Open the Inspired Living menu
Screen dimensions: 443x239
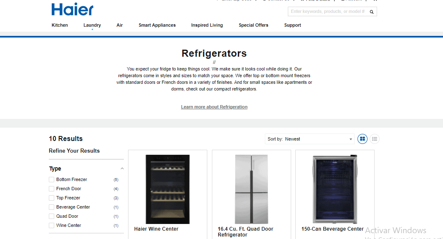tap(207, 25)
